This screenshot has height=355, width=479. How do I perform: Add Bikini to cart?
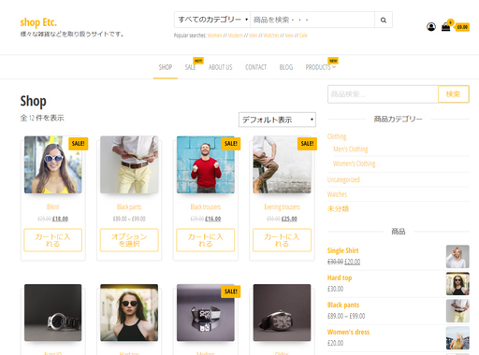click(53, 240)
